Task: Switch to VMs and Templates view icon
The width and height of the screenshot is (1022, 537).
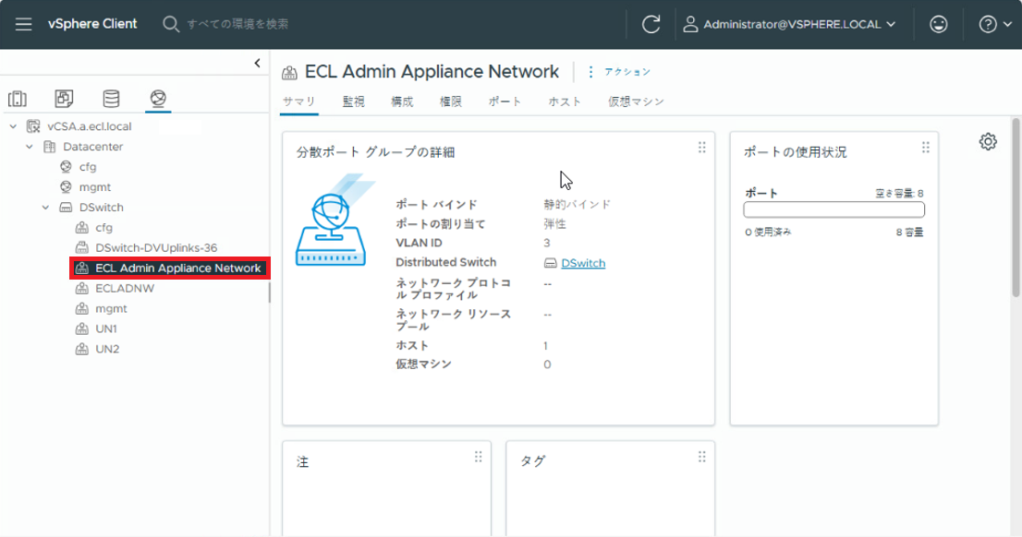Action: click(x=64, y=99)
